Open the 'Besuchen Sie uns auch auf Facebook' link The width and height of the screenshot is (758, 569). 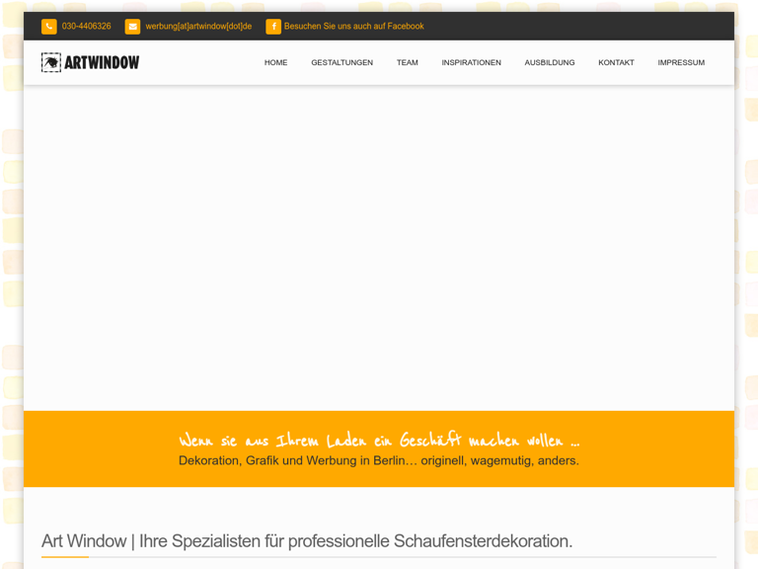[x=353, y=27]
